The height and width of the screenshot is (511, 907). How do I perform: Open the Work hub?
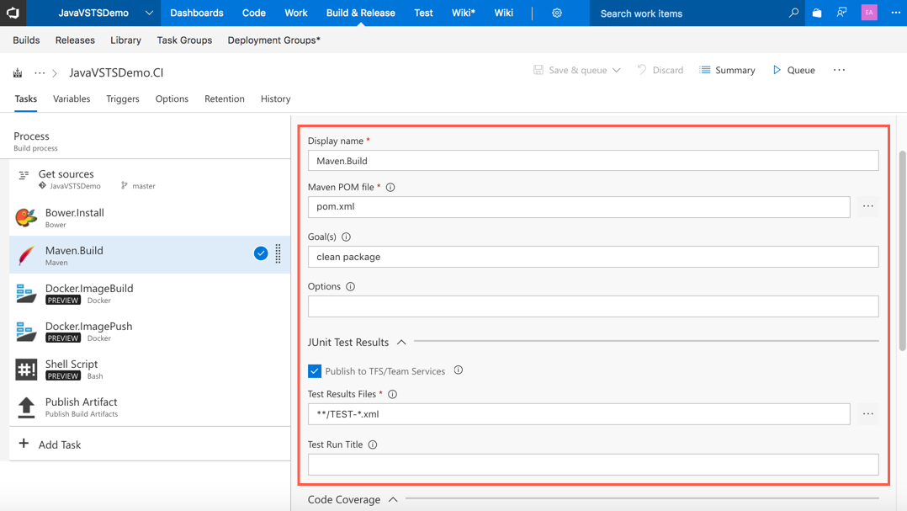tap(296, 13)
